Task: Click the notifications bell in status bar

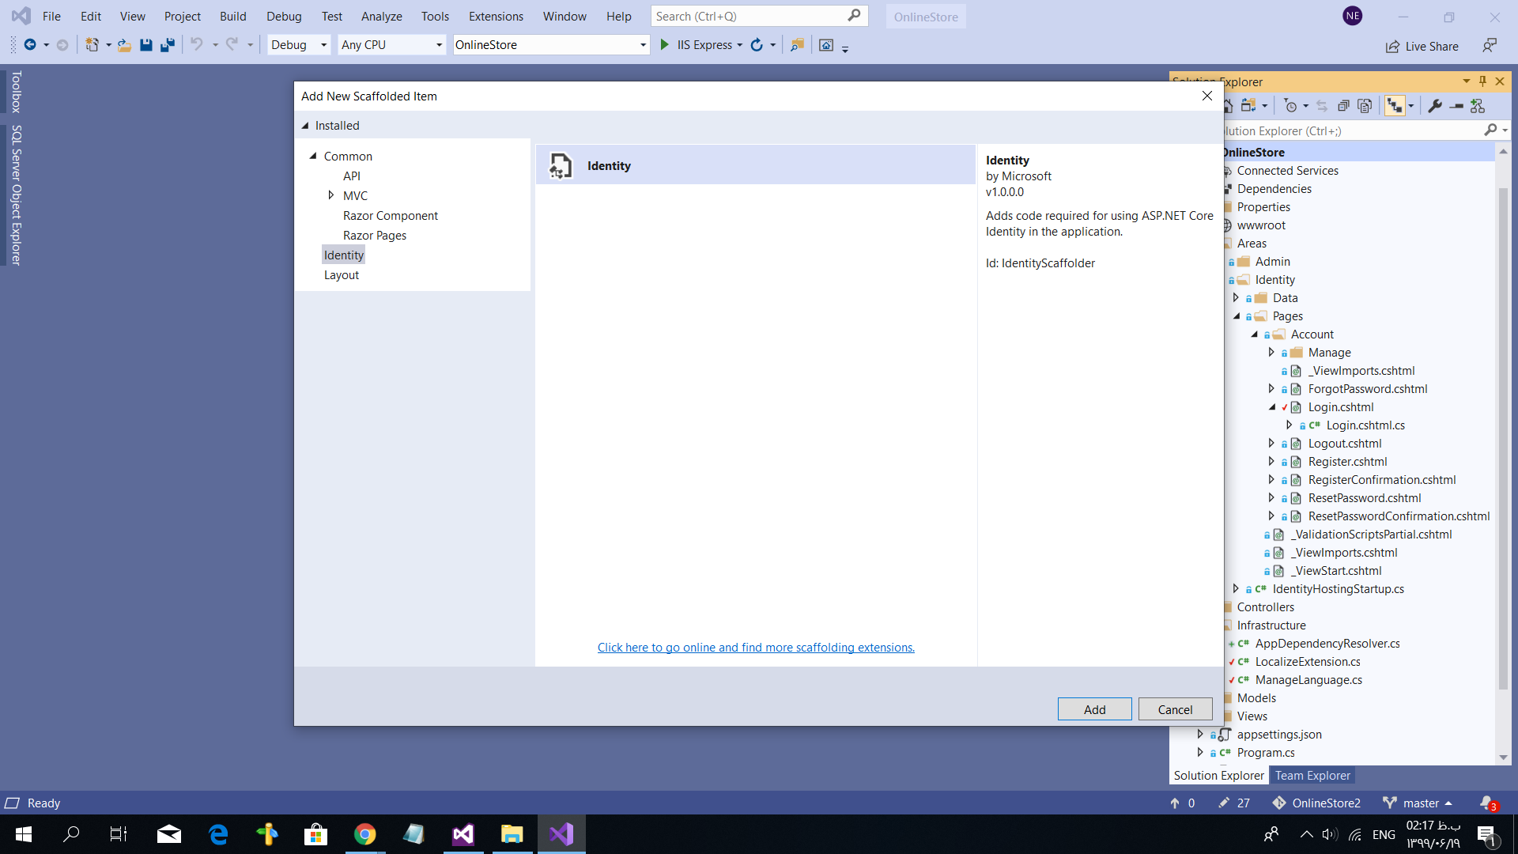Action: [1486, 803]
